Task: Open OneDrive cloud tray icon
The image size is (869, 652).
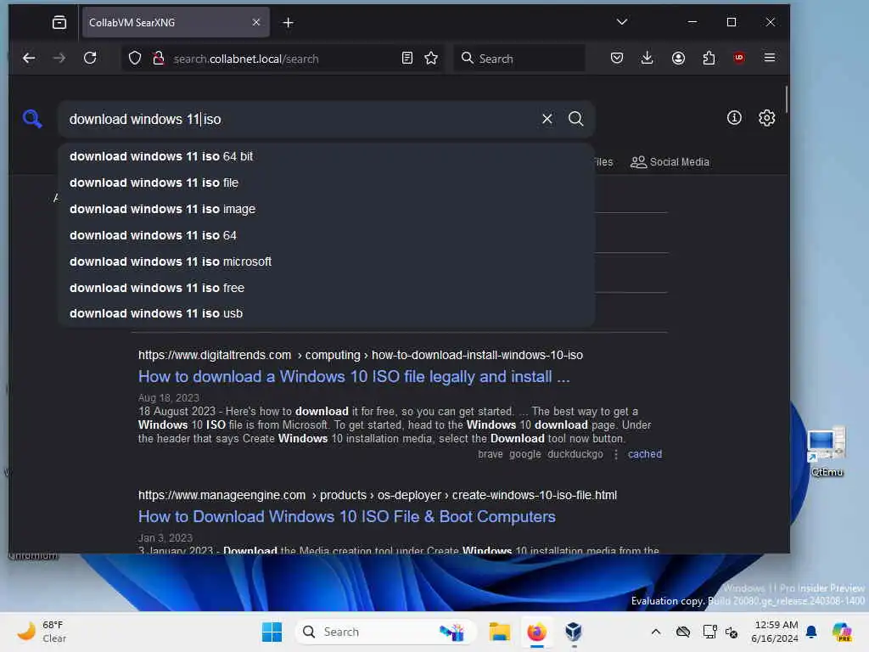Action: pyautogui.click(x=683, y=632)
